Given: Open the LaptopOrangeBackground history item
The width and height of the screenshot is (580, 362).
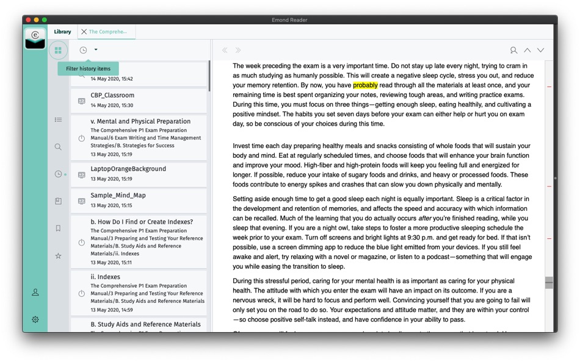Looking at the screenshot, I should click(x=139, y=174).
